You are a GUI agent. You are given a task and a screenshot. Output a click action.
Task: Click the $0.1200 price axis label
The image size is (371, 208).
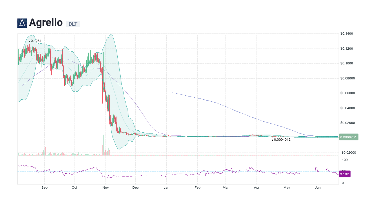[347, 49]
